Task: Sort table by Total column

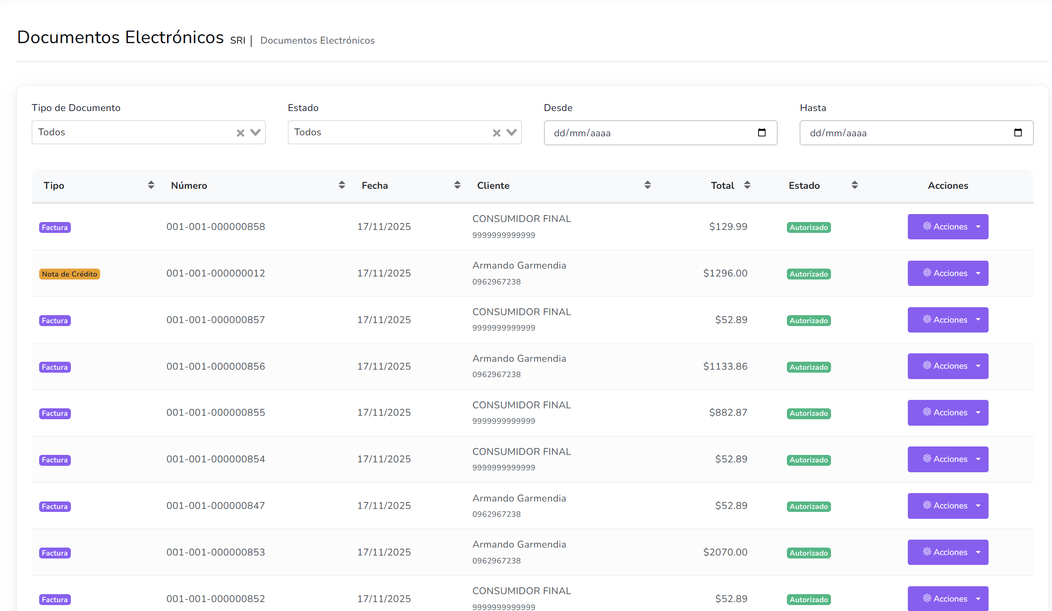Action: point(747,185)
